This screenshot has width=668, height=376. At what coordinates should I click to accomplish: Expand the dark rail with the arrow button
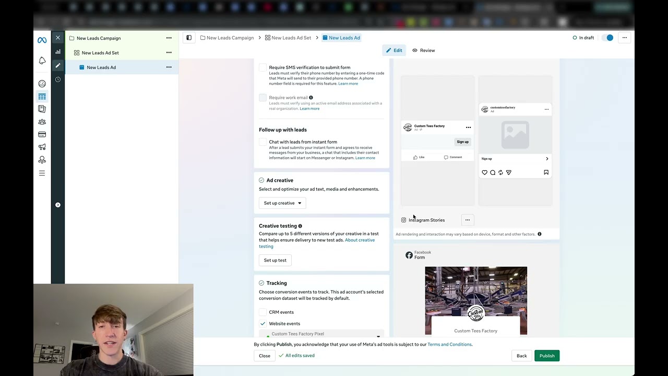(58, 205)
